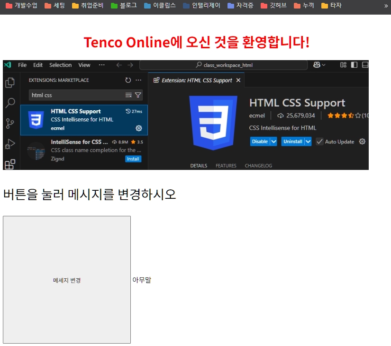Click the 아무말 message text
The width and height of the screenshot is (391, 346).
pyautogui.click(x=142, y=280)
